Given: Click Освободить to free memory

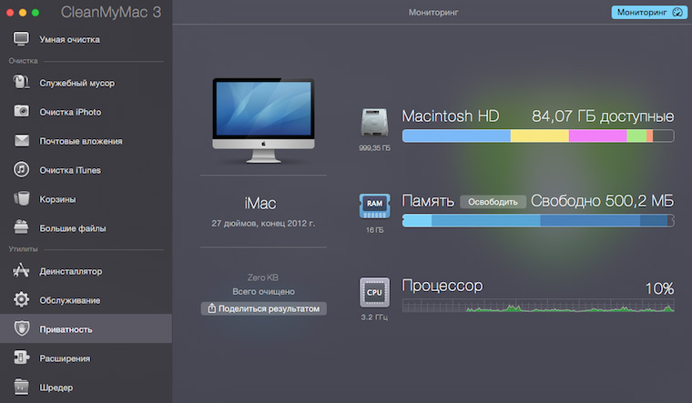Looking at the screenshot, I should pos(493,202).
